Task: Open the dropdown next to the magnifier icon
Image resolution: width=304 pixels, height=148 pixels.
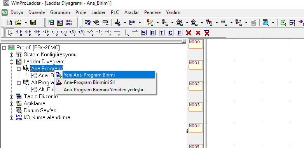Action: coord(273,23)
